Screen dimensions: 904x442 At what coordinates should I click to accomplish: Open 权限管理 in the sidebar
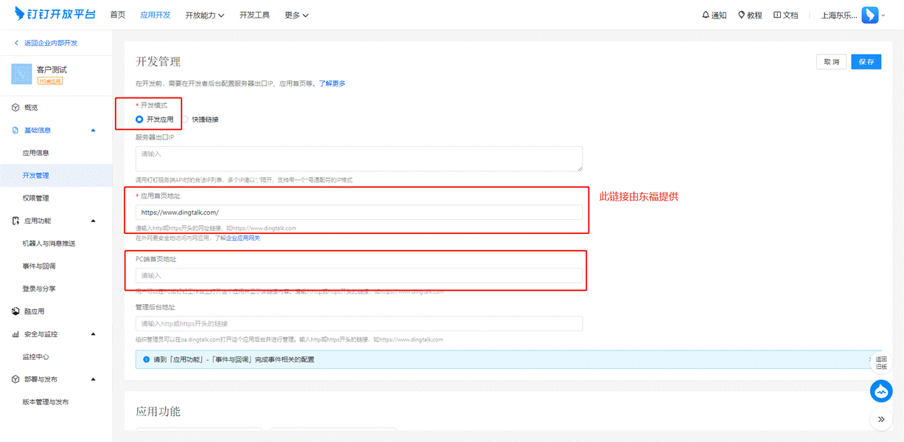point(35,198)
